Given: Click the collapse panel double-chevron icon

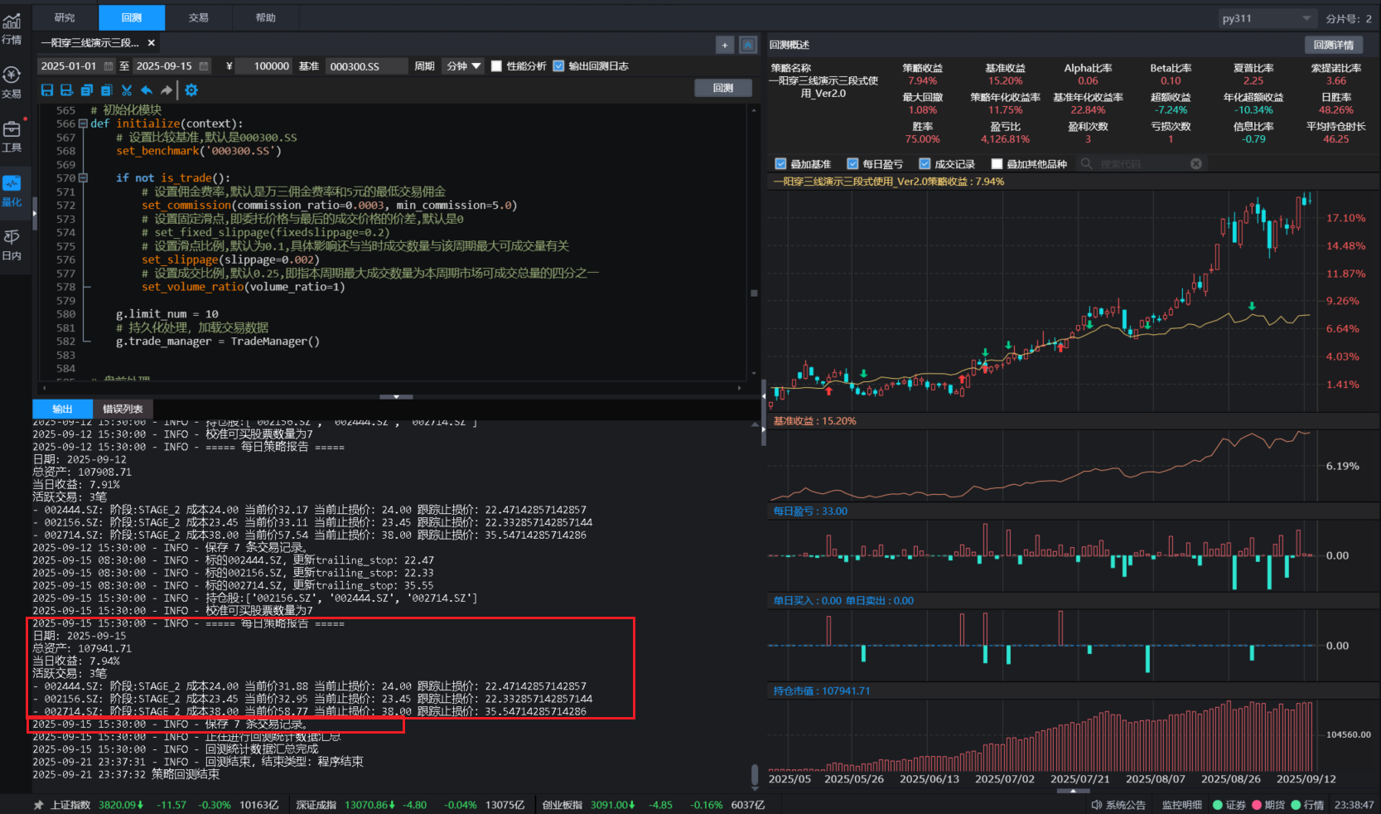Looking at the screenshot, I should (x=747, y=45).
